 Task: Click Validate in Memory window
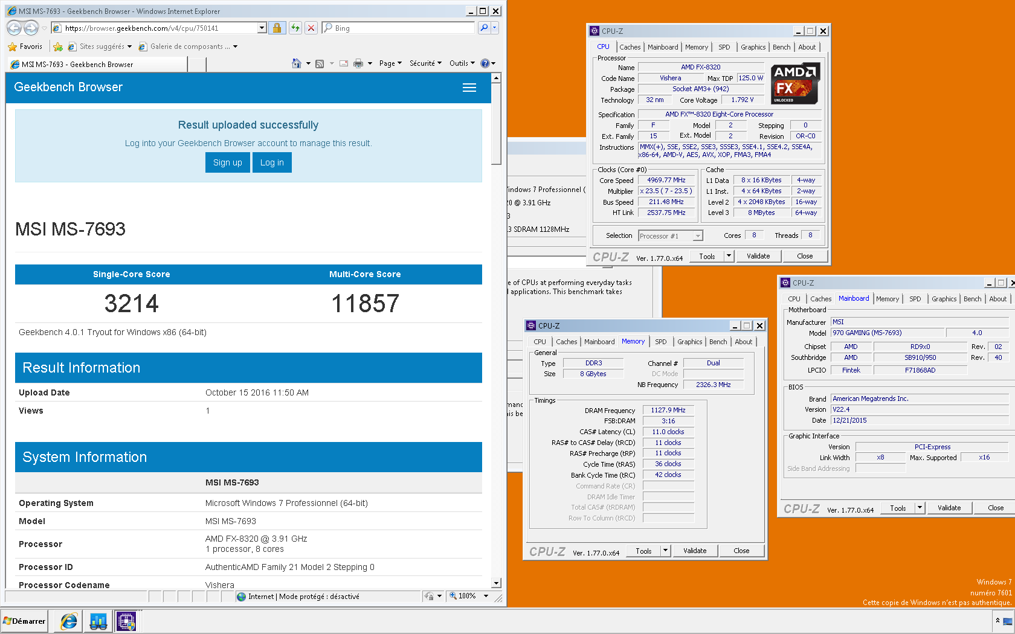click(695, 551)
